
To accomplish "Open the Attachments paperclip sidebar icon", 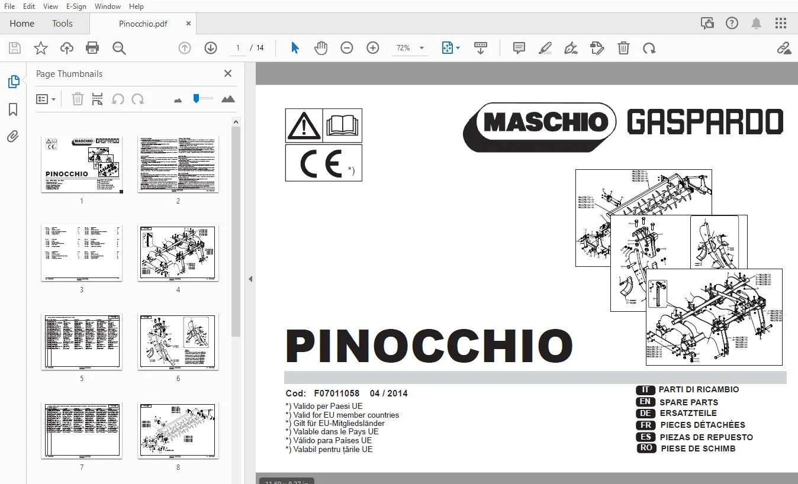I will (x=13, y=137).
